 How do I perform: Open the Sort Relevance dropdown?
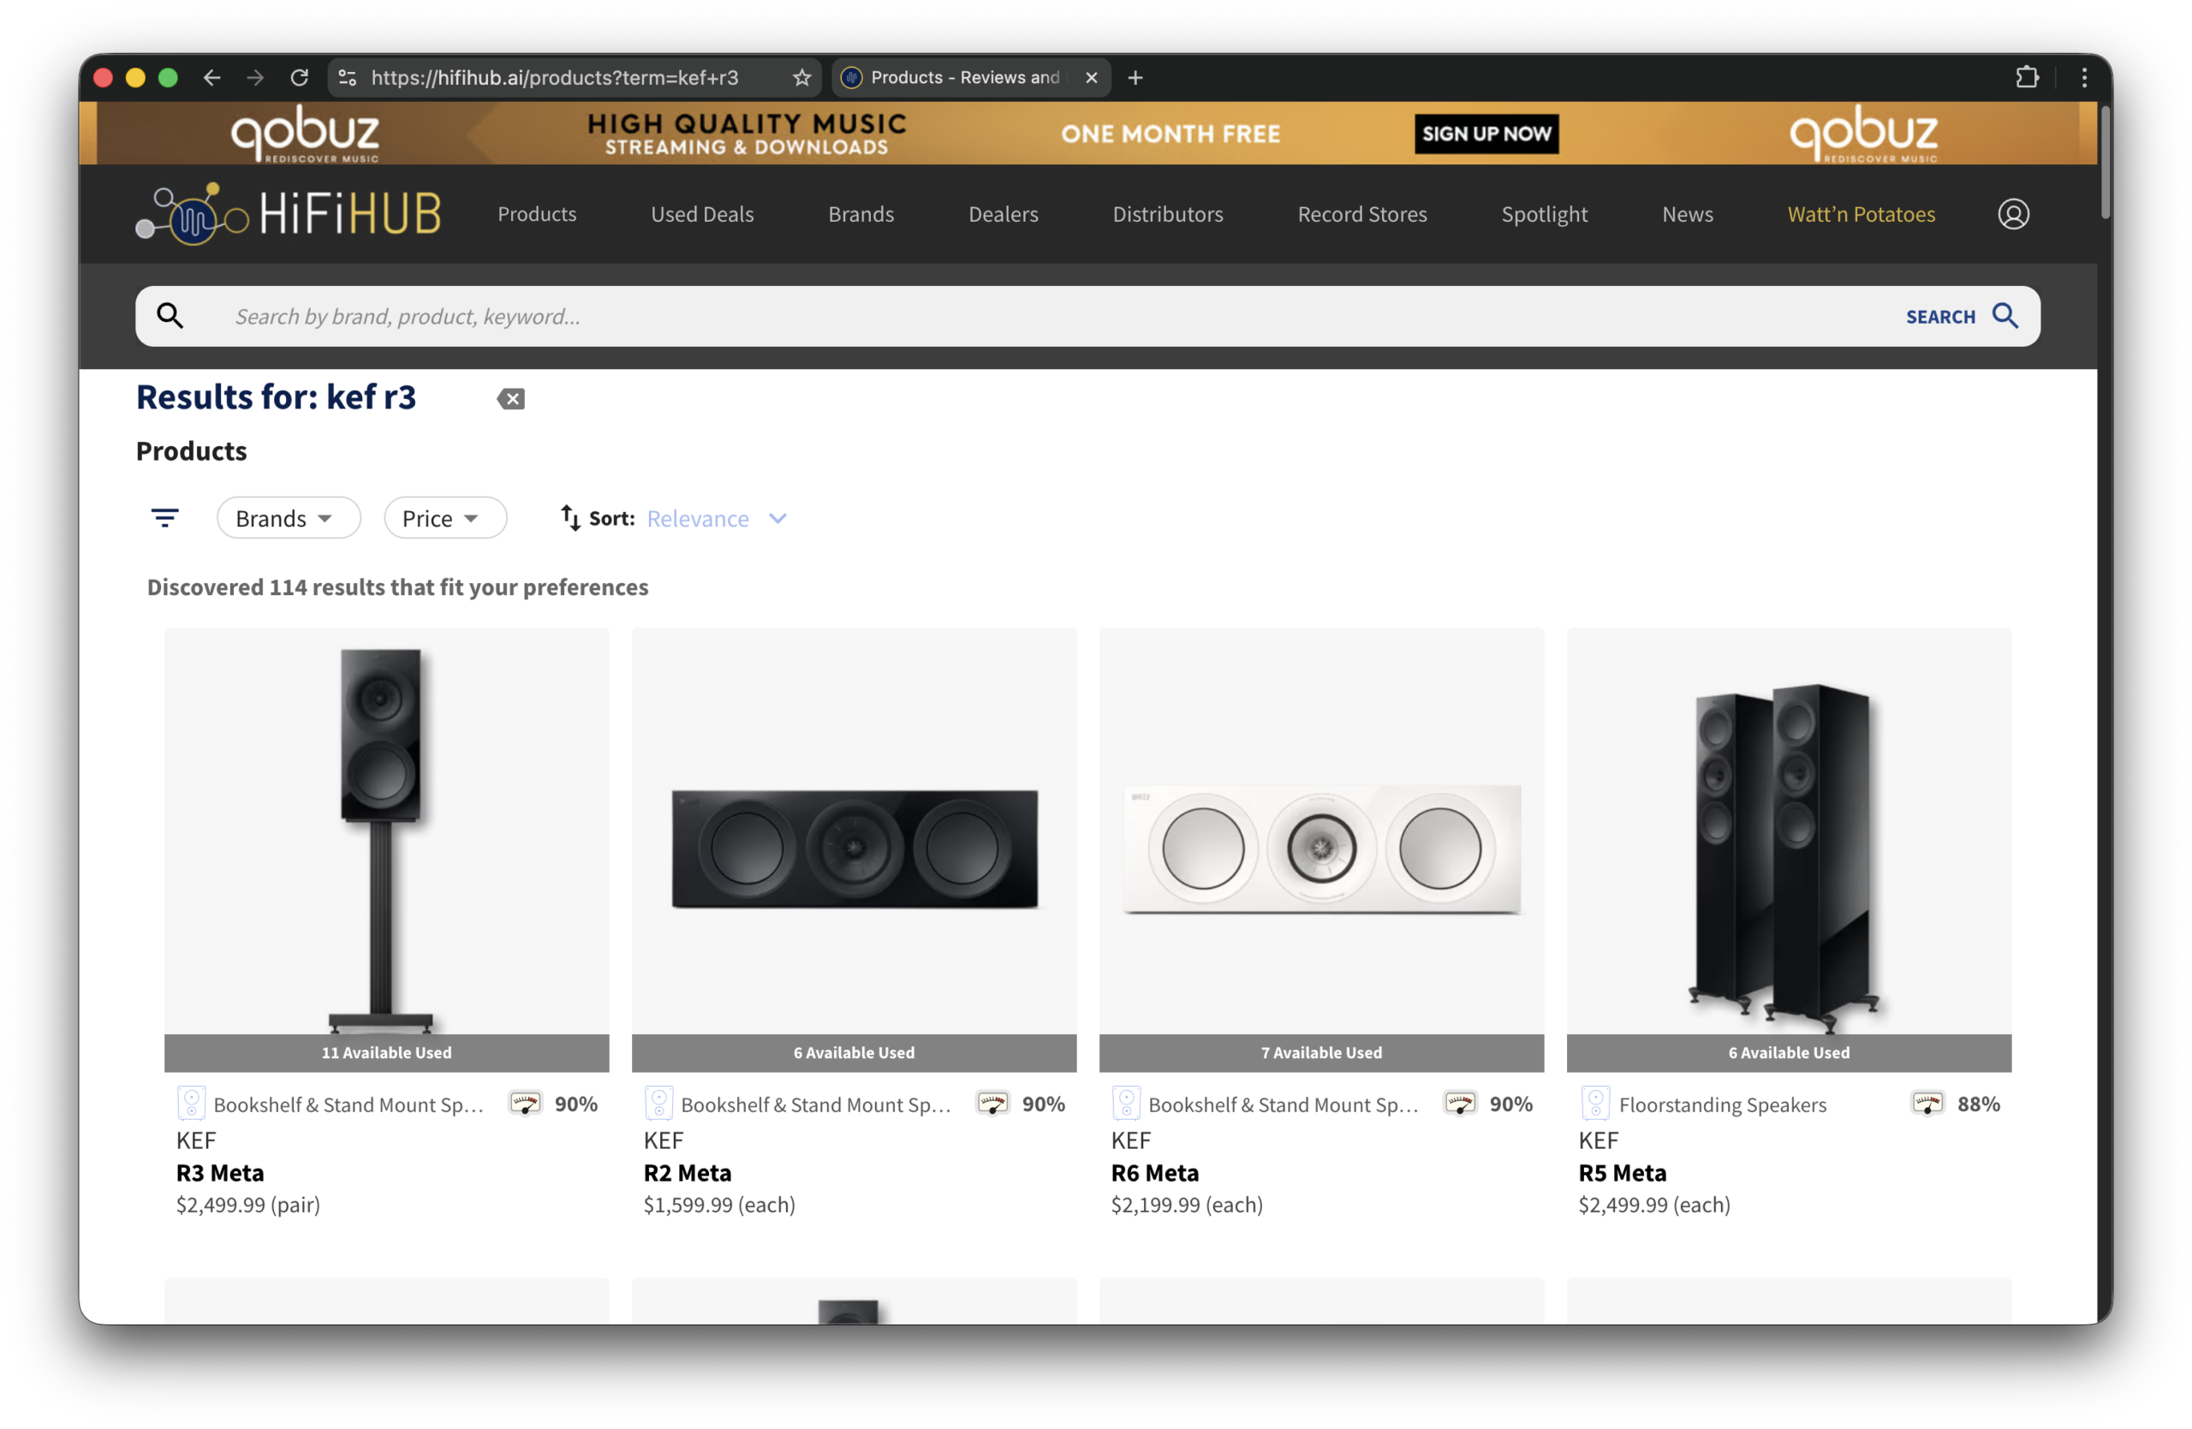coord(717,518)
